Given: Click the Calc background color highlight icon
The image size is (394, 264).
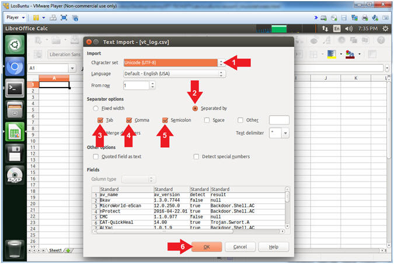Looking at the screenshot, I should pyautogui.click(x=332, y=54).
